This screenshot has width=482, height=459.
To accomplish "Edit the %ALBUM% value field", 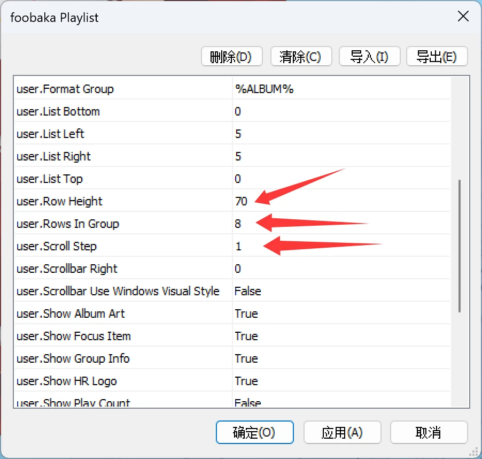I will tap(341, 89).
